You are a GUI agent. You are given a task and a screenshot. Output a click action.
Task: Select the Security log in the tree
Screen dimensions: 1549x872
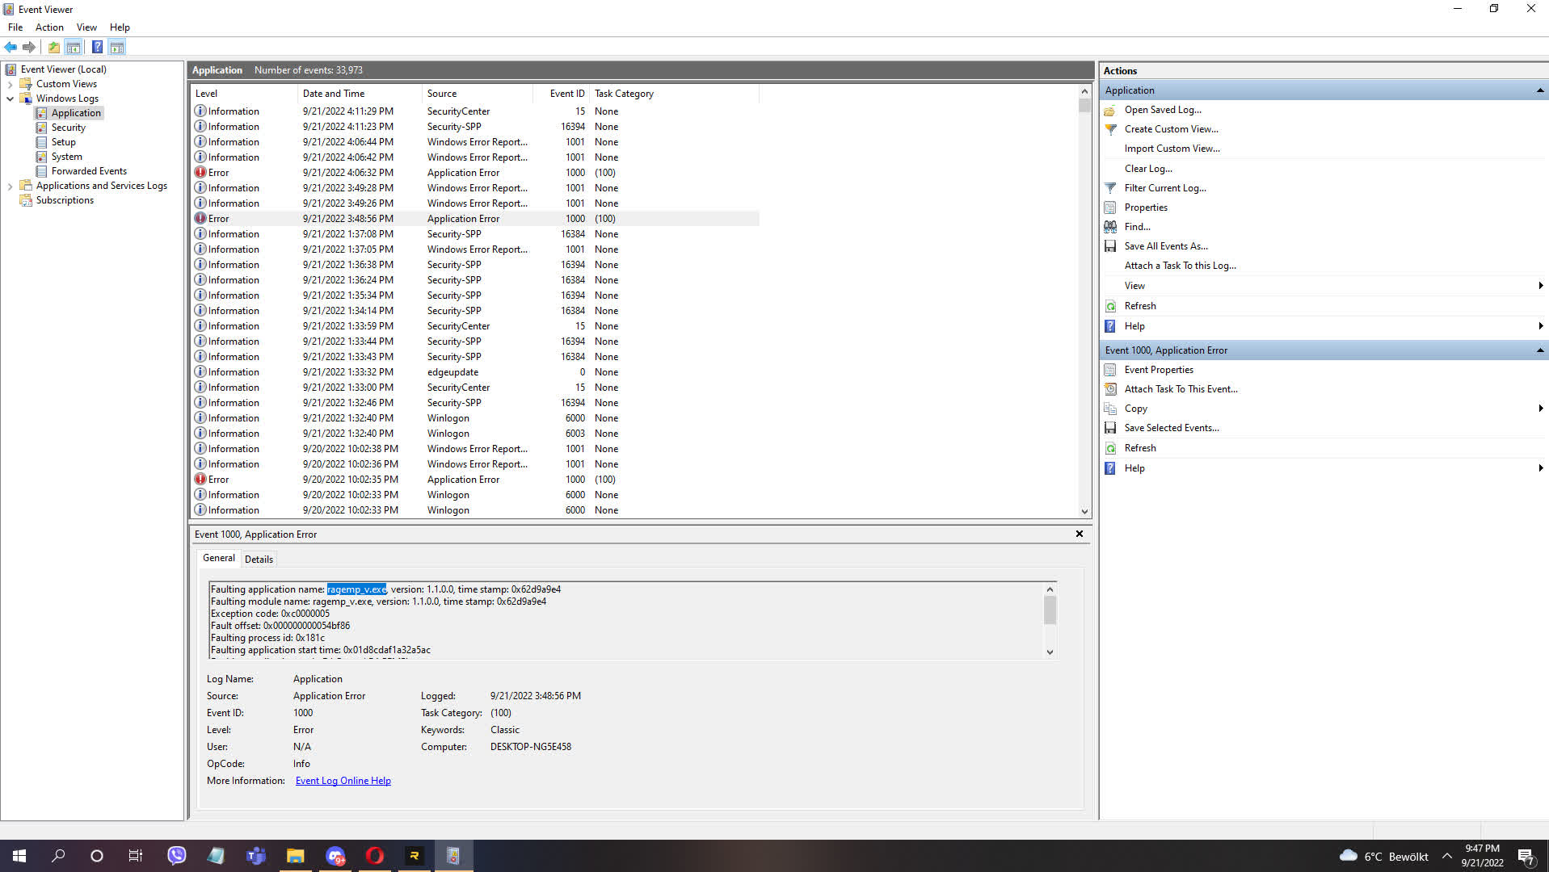[x=69, y=127]
